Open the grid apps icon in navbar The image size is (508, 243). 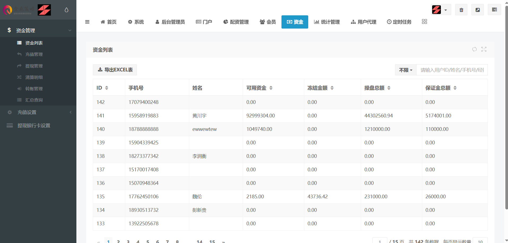point(424,22)
